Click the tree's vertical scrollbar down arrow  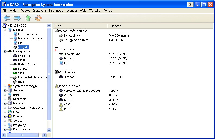click(x=49, y=130)
